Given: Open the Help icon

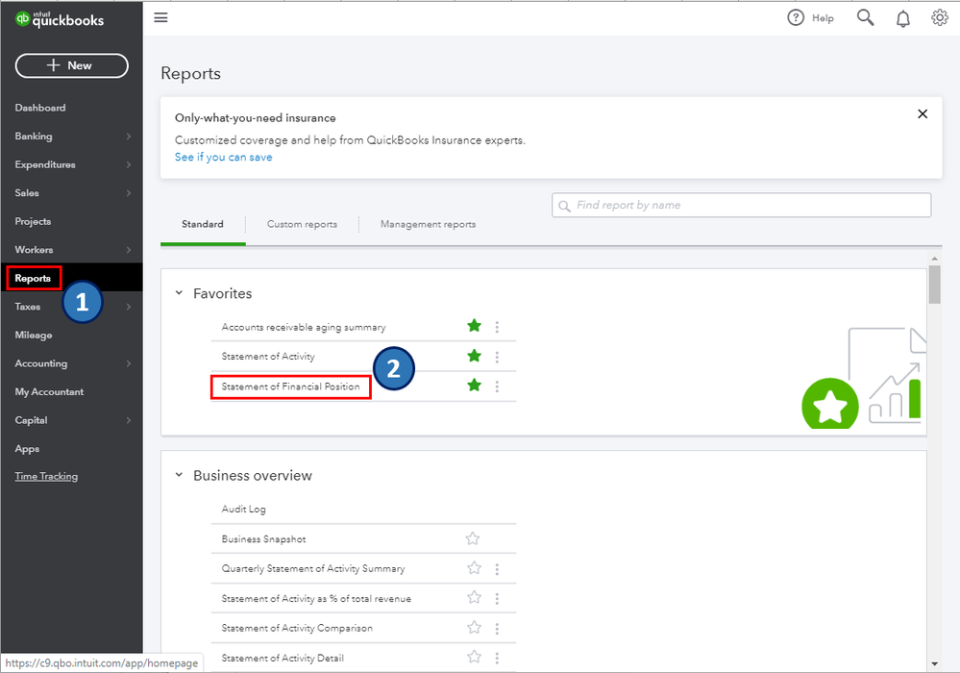Looking at the screenshot, I should point(796,17).
